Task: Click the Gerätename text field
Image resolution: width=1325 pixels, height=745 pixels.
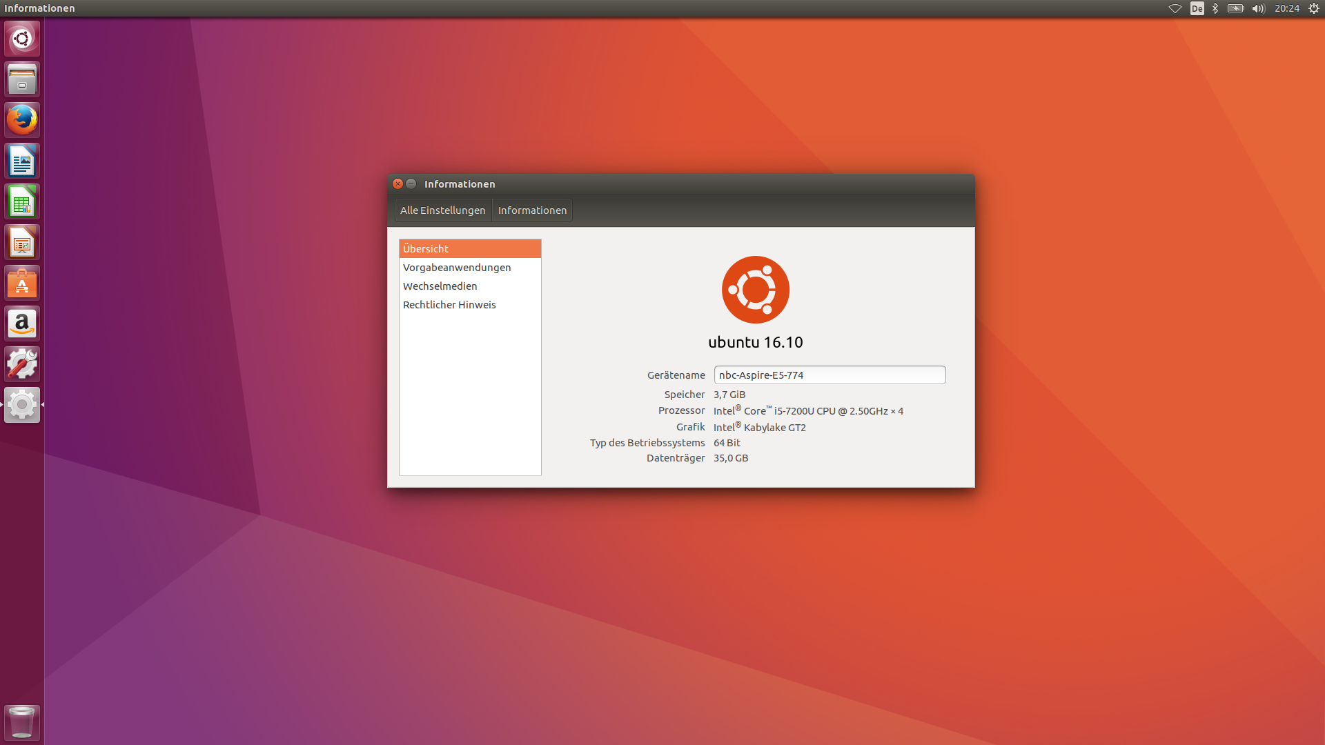Action: point(830,375)
